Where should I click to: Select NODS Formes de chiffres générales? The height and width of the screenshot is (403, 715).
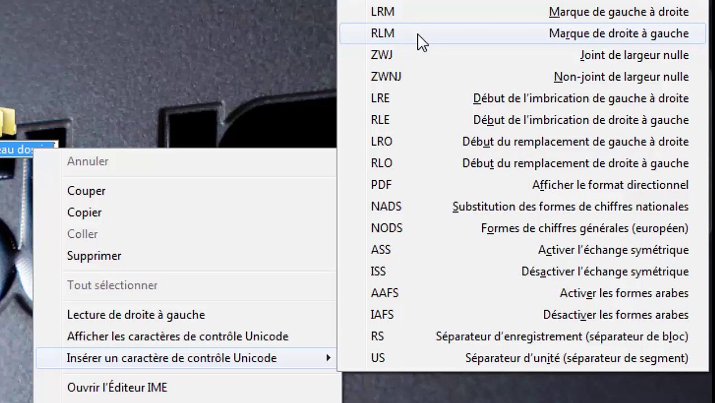pos(523,228)
